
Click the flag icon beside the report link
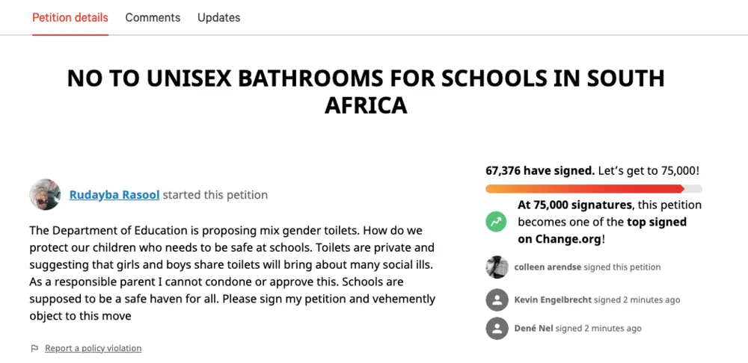pyautogui.click(x=34, y=348)
